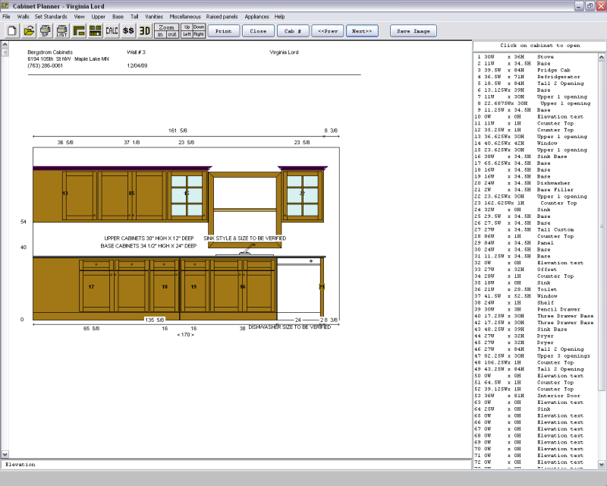Image resolution: width=607 pixels, height=486 pixels.
Task: Click the Print button
Action: (x=224, y=31)
